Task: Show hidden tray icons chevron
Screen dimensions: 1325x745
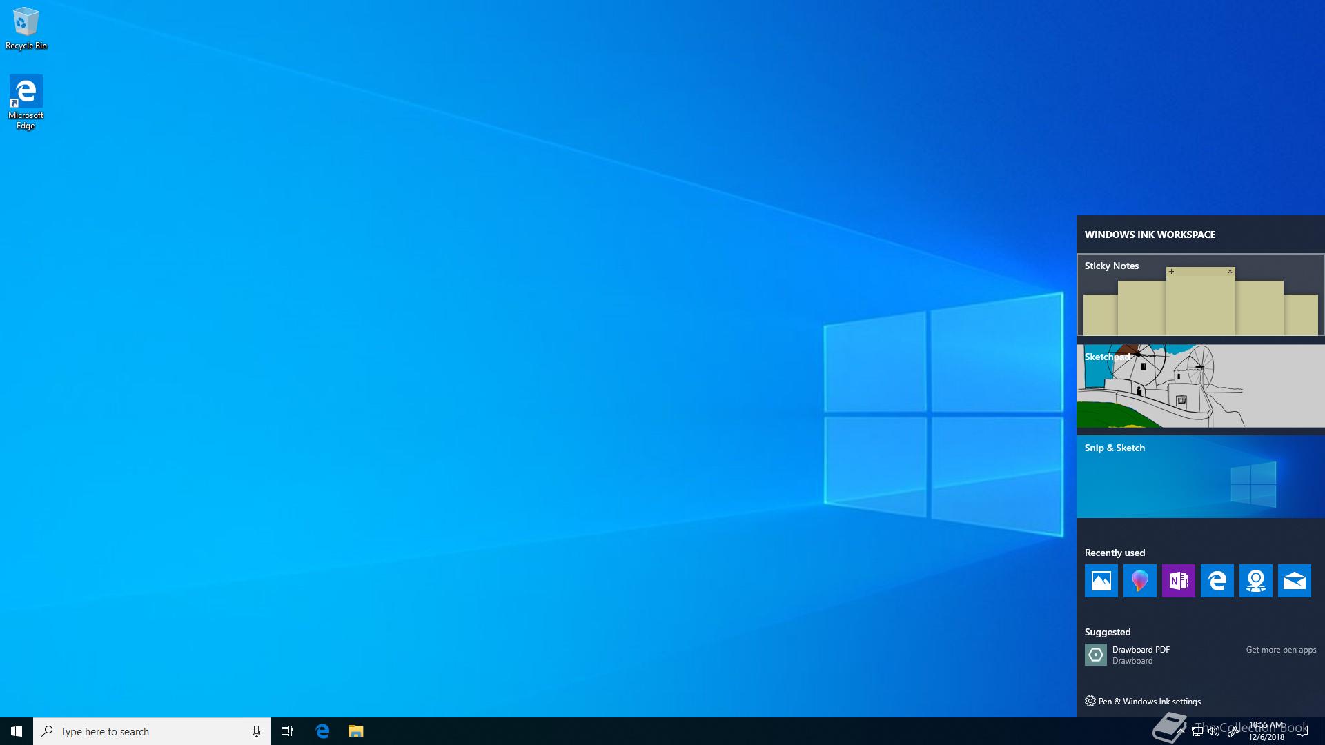Action: (x=1181, y=731)
